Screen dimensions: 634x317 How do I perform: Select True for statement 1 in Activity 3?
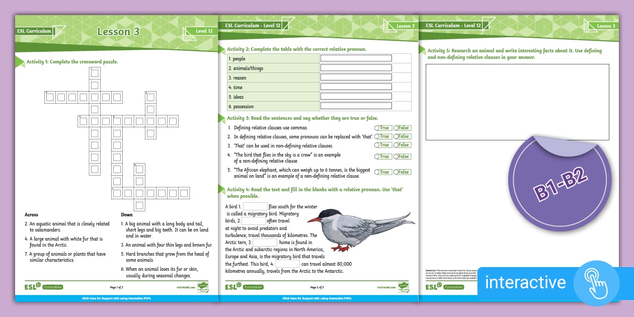pos(383,128)
